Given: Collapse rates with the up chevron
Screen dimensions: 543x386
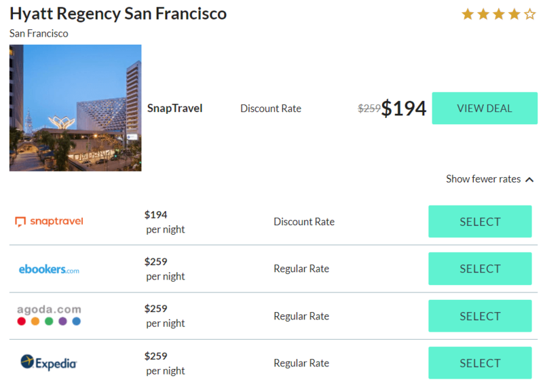Looking at the screenshot, I should pyautogui.click(x=530, y=180).
